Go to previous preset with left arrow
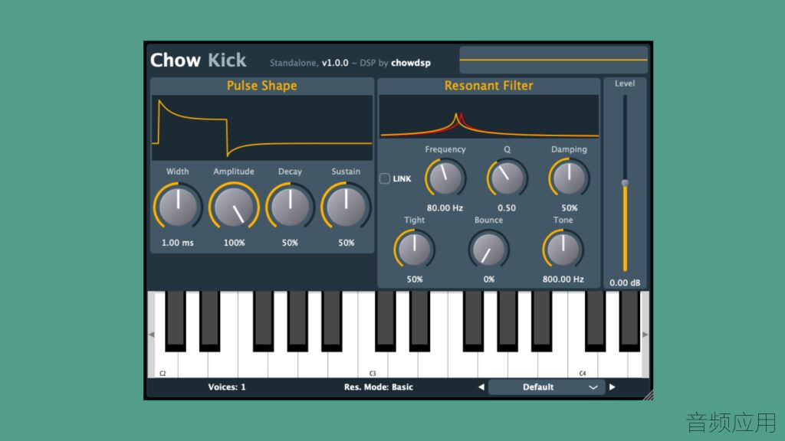The width and height of the screenshot is (785, 441). coord(481,387)
